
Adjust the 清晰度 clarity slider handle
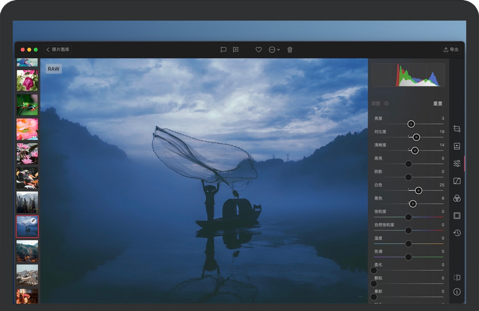415,151
